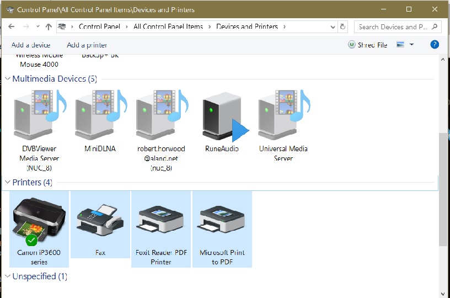Image resolution: width=450 pixels, height=298 pixels.
Task: Collapse the Printers group
Action: coord(8,182)
